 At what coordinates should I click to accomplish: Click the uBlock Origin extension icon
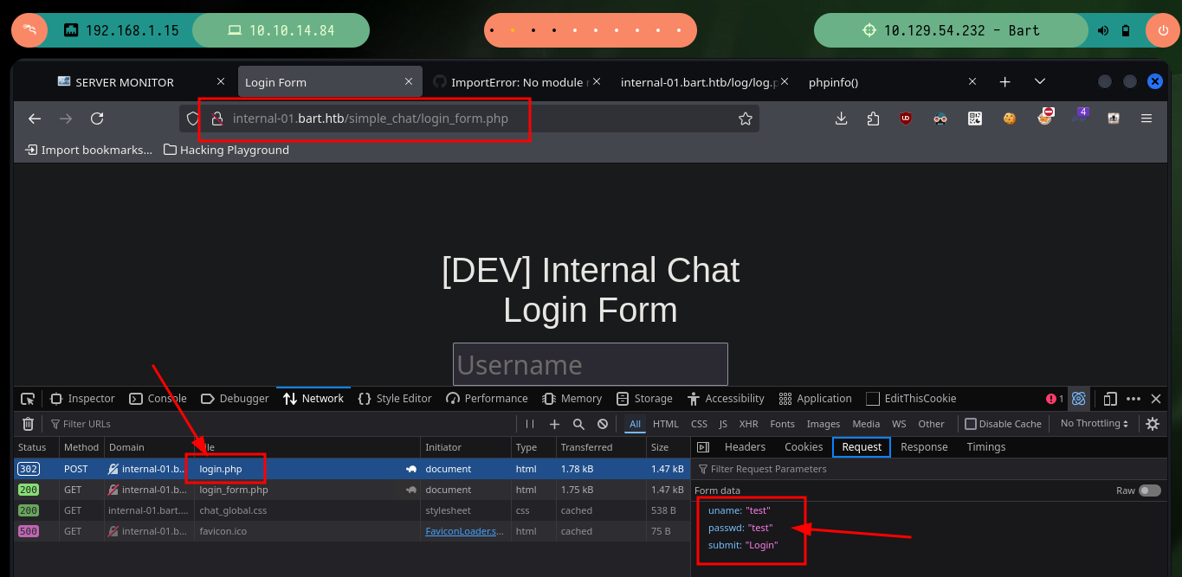click(906, 119)
